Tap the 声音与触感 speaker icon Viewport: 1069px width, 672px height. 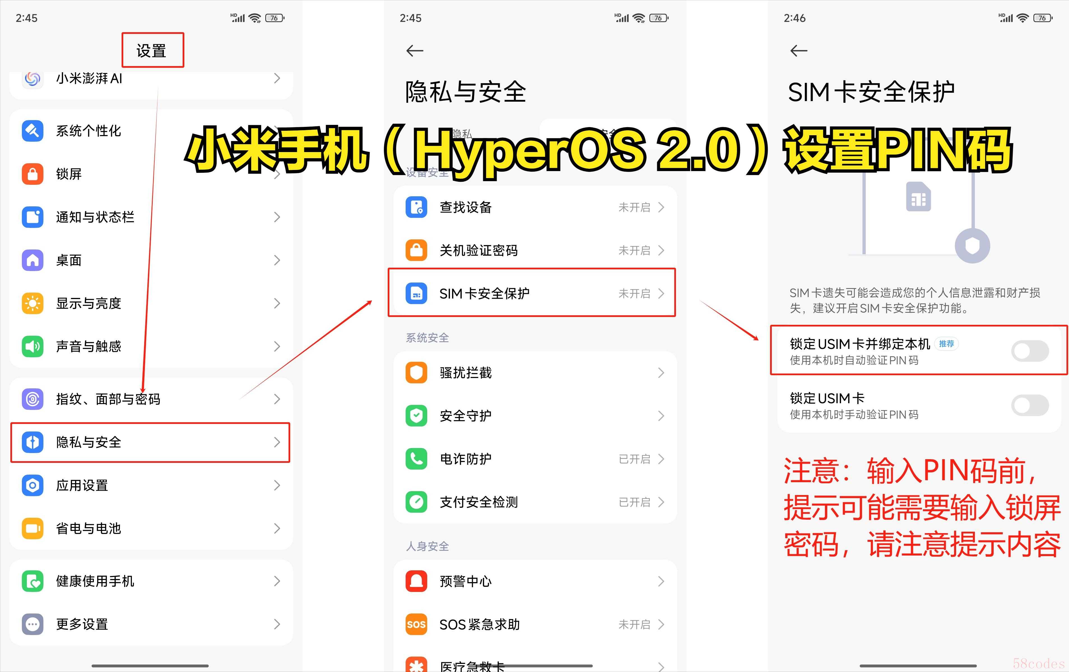(32, 346)
